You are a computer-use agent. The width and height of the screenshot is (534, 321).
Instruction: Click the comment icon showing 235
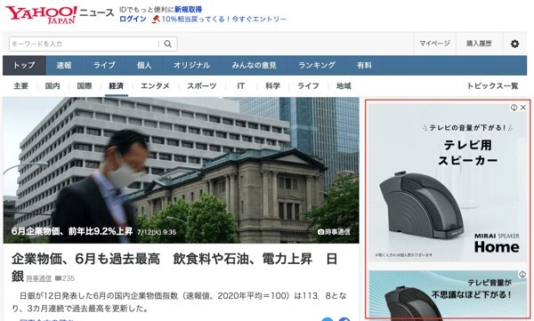click(58, 278)
